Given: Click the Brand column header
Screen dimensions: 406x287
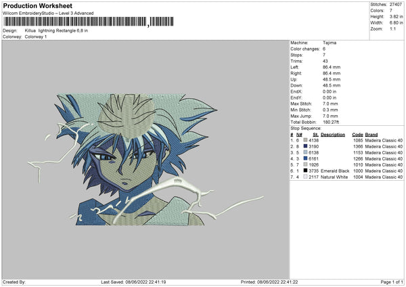Looking at the screenshot, I should coord(371,135).
